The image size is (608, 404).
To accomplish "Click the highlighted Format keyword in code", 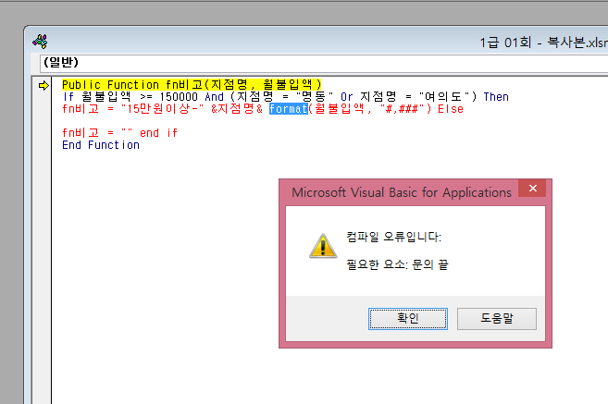I will 287,109.
